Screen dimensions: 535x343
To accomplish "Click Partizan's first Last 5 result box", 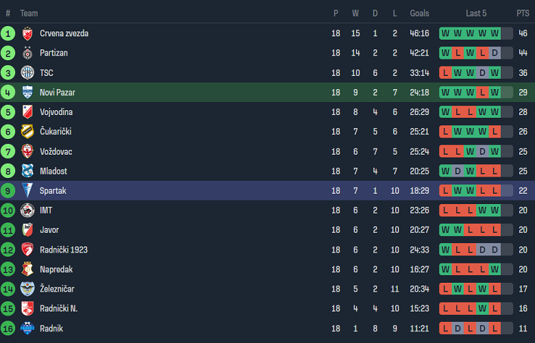I will coord(446,53).
